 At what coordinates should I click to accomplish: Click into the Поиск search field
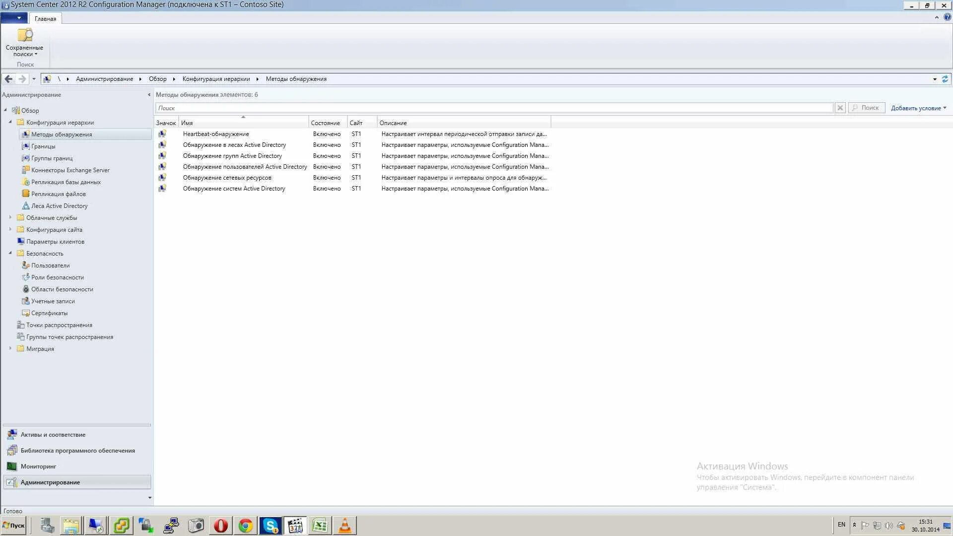493,108
